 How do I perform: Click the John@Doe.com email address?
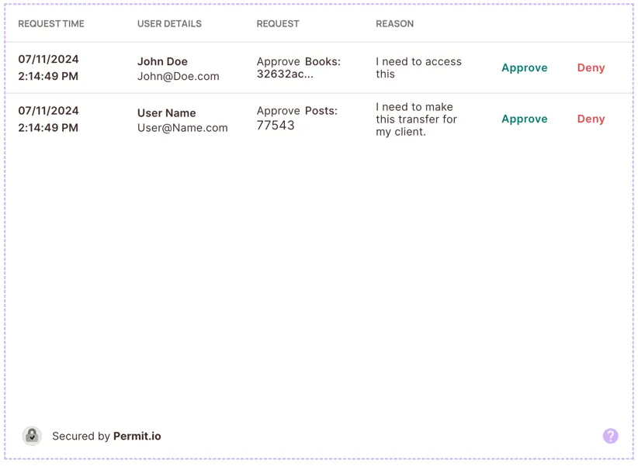(x=179, y=77)
